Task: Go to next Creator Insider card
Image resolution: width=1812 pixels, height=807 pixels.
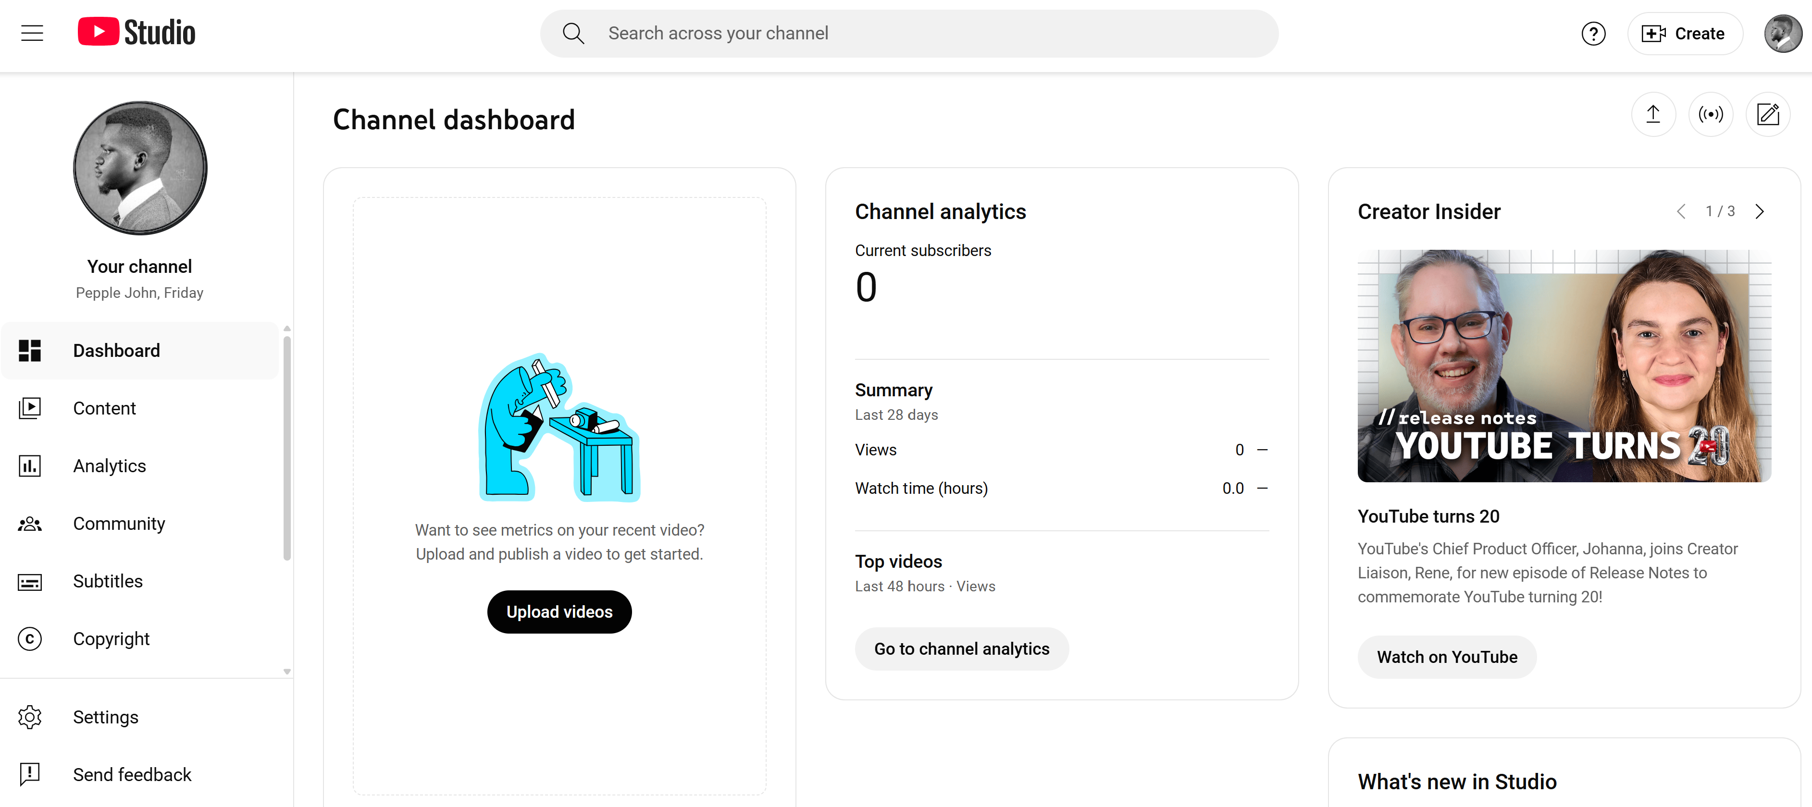Action: tap(1759, 211)
